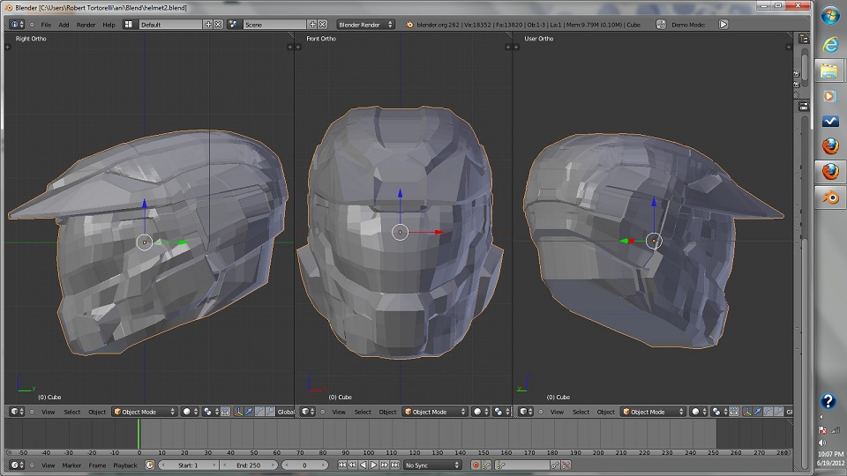The width and height of the screenshot is (847, 476).
Task: Enable scale manipulator in Right Ortho viewport
Action: tap(270, 412)
